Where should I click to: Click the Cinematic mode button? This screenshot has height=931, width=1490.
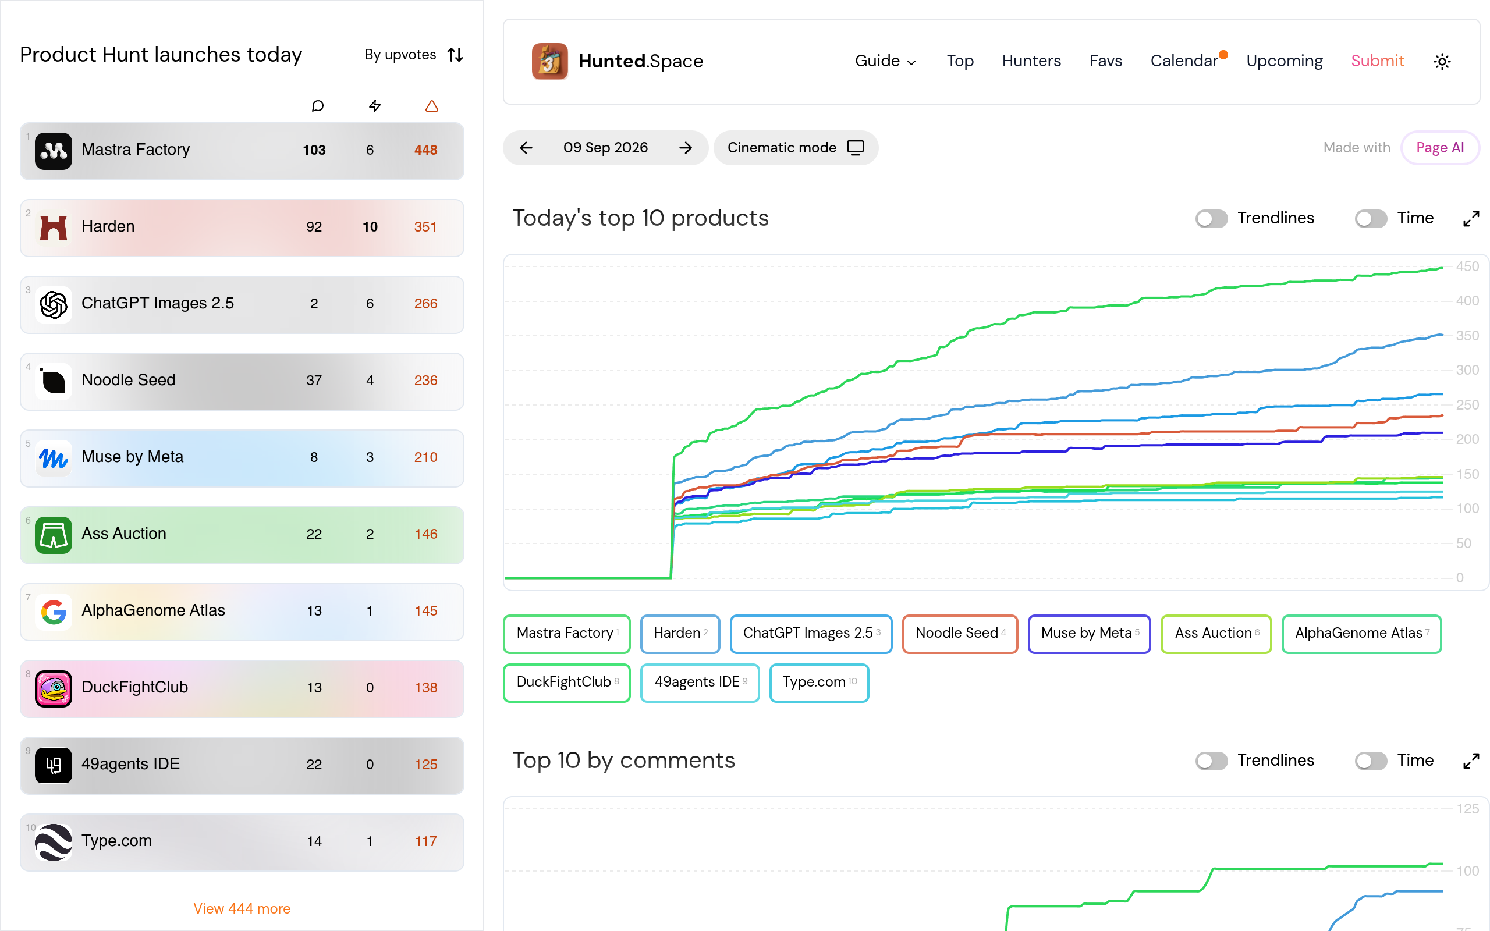tap(796, 148)
